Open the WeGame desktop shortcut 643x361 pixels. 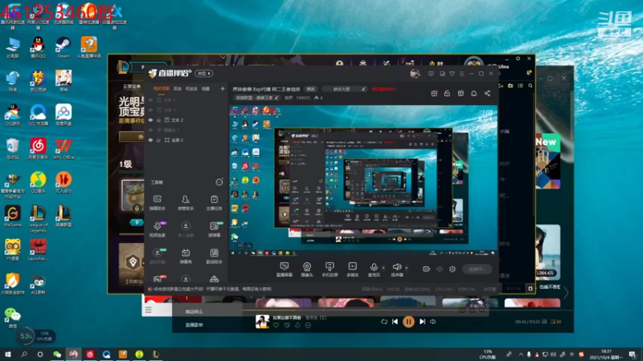tap(12, 216)
